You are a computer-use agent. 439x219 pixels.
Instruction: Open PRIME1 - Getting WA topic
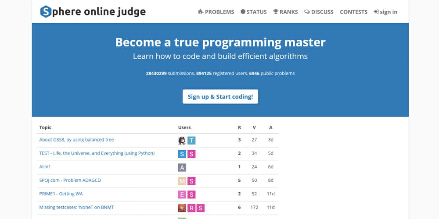(x=61, y=194)
